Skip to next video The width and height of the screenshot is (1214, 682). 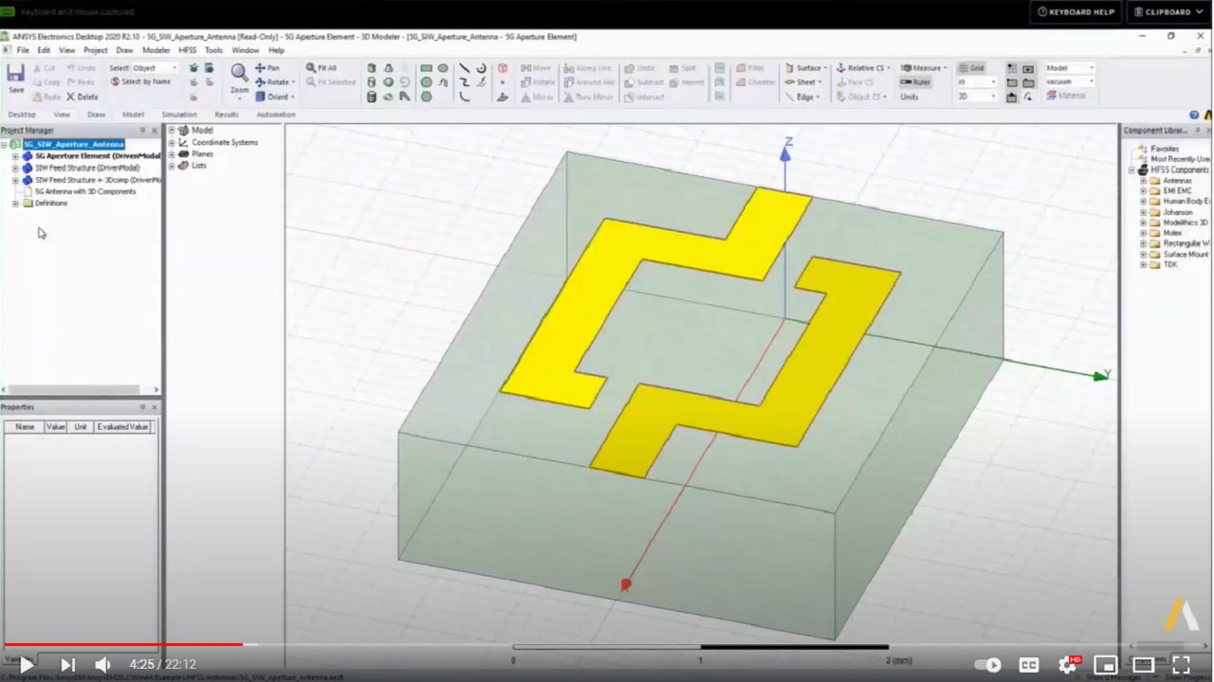tap(67, 665)
